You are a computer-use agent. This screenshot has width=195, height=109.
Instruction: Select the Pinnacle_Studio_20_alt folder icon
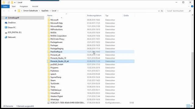click(49, 61)
